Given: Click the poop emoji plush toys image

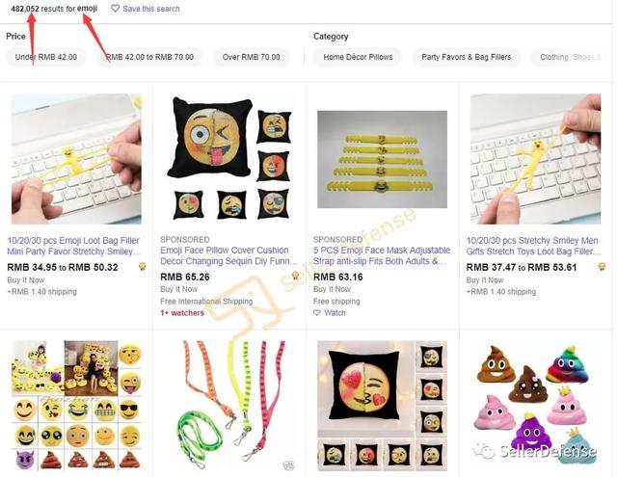Looking at the screenshot, I should pyautogui.click(x=535, y=405).
